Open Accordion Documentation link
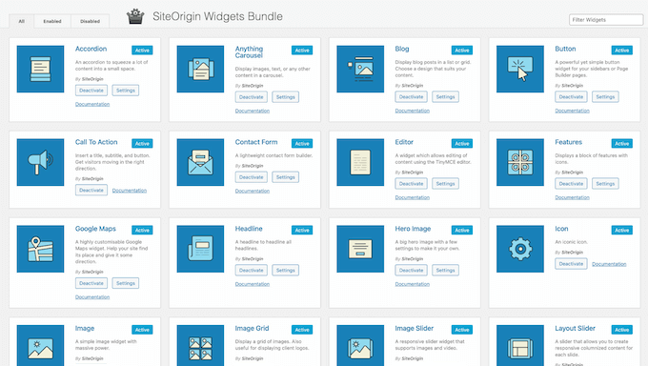 [92, 104]
